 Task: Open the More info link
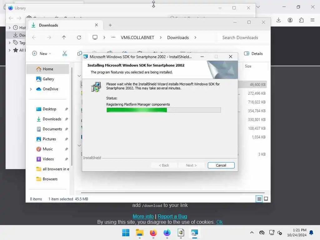[143, 216]
